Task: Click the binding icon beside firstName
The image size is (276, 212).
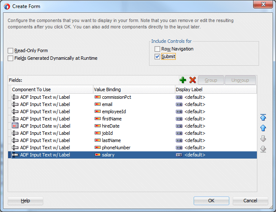Action: coord(98,119)
